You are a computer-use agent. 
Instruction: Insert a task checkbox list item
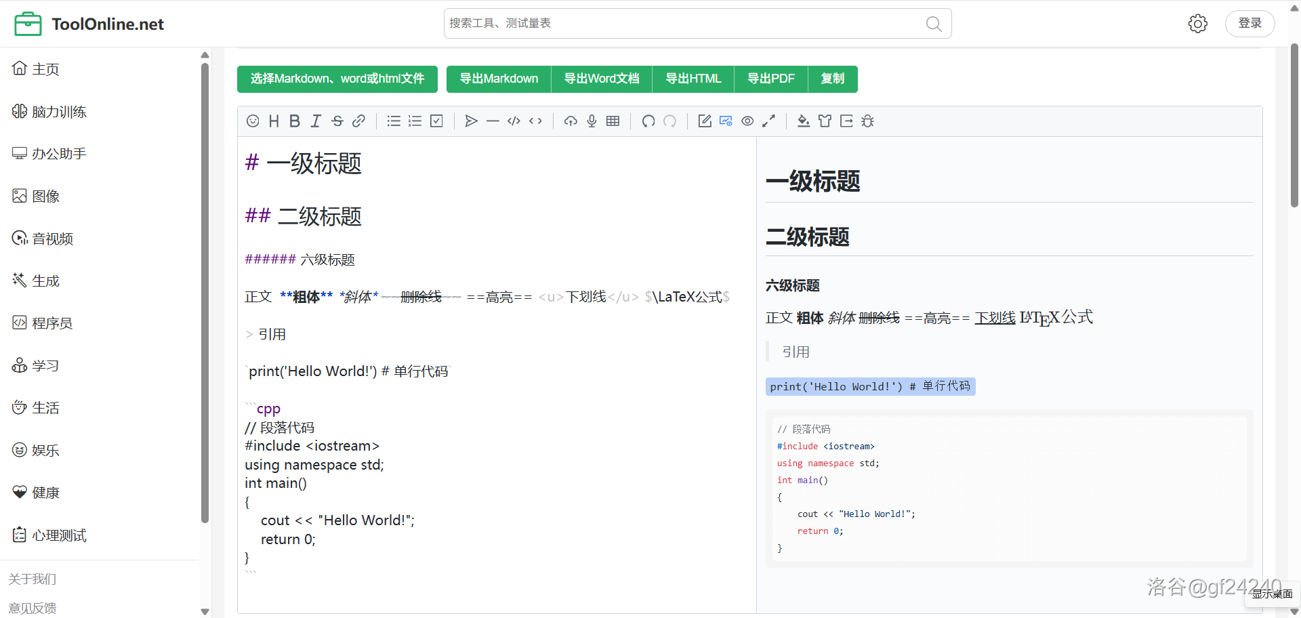tap(437, 121)
